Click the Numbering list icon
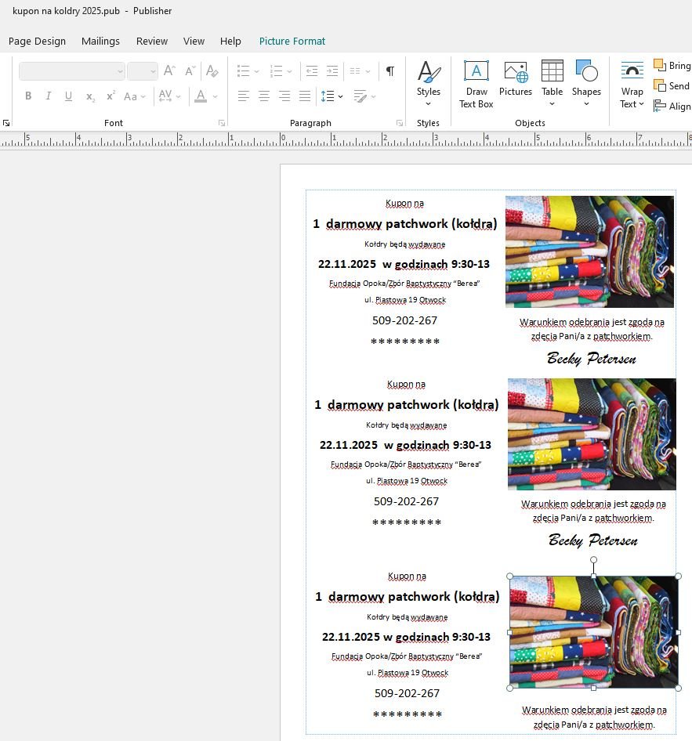Screen dimensions: 692x741 tap(276, 71)
